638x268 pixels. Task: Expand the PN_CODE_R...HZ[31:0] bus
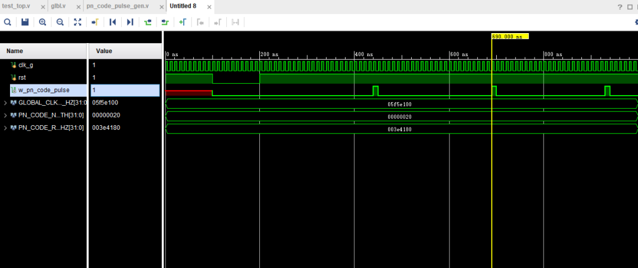pos(5,128)
